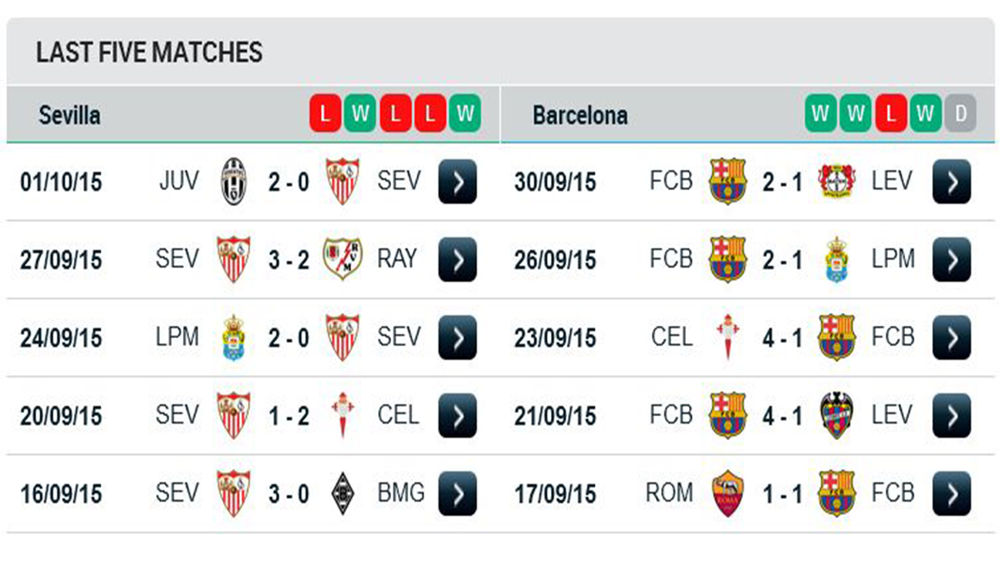Open the arrow for Sevilla vs Rayo match
1003x562 pixels.
point(458,259)
